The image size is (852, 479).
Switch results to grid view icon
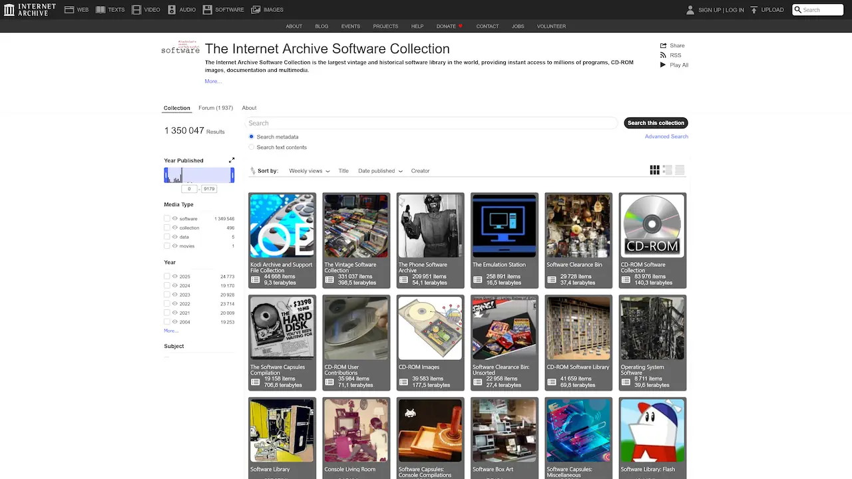click(x=654, y=170)
